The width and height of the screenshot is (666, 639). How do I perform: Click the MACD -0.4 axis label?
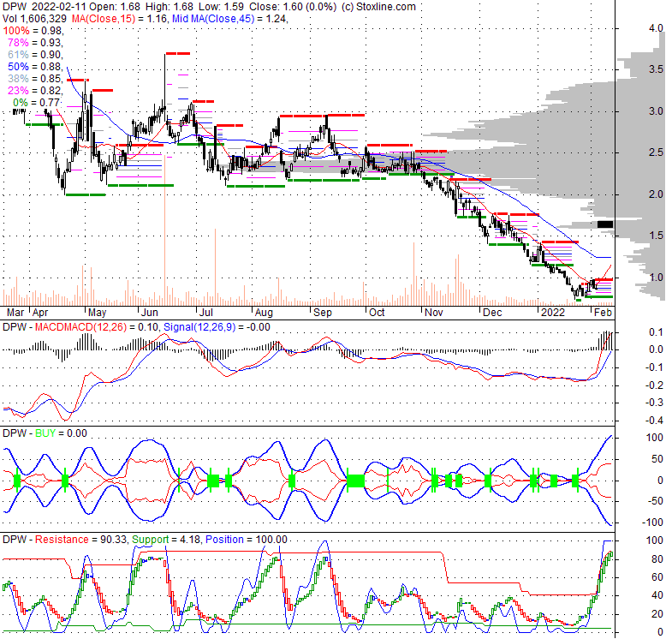pyautogui.click(x=655, y=421)
